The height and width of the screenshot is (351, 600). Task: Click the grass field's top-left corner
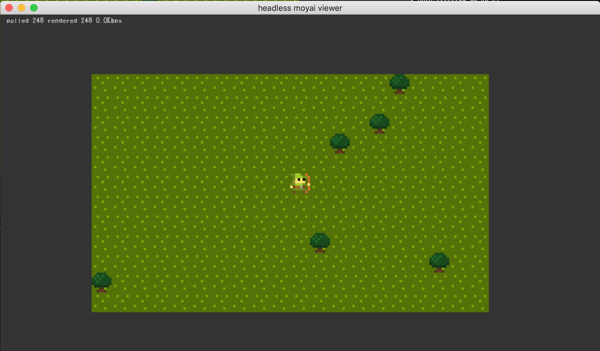coord(93,75)
